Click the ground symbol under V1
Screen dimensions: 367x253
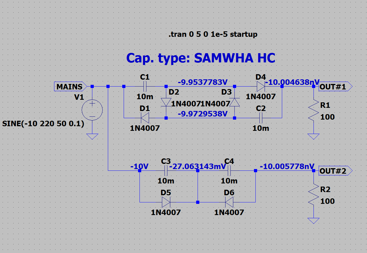(x=92, y=136)
